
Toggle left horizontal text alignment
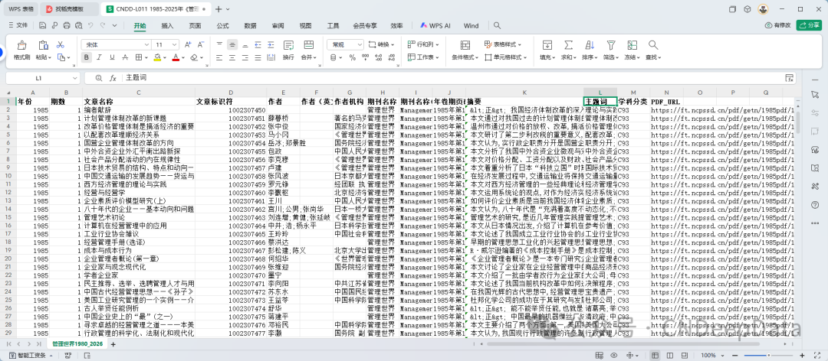(x=220, y=57)
